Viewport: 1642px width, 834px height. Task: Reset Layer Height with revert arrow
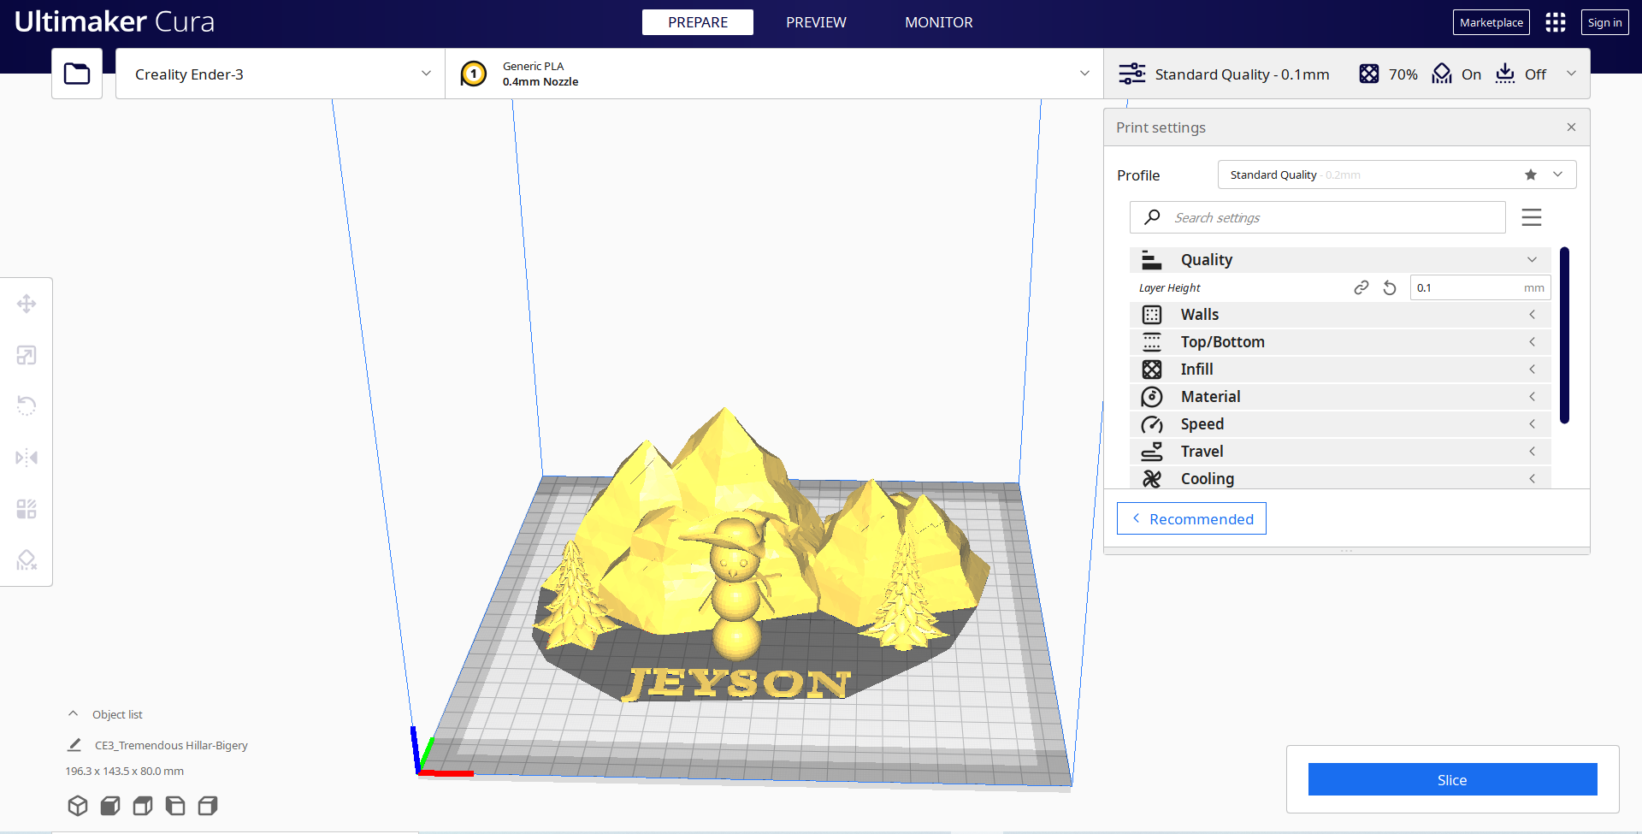point(1390,288)
